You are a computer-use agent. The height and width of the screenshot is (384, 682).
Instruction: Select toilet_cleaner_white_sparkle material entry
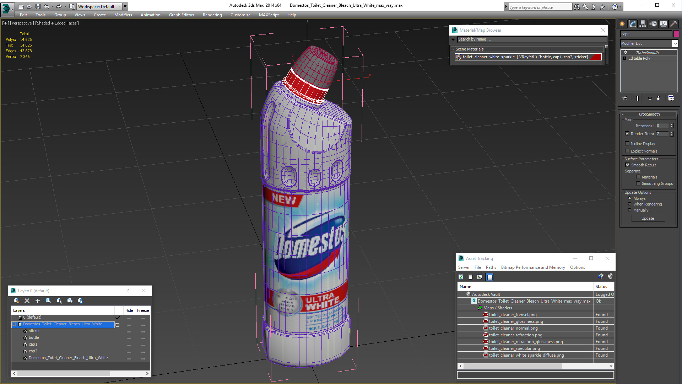point(528,57)
